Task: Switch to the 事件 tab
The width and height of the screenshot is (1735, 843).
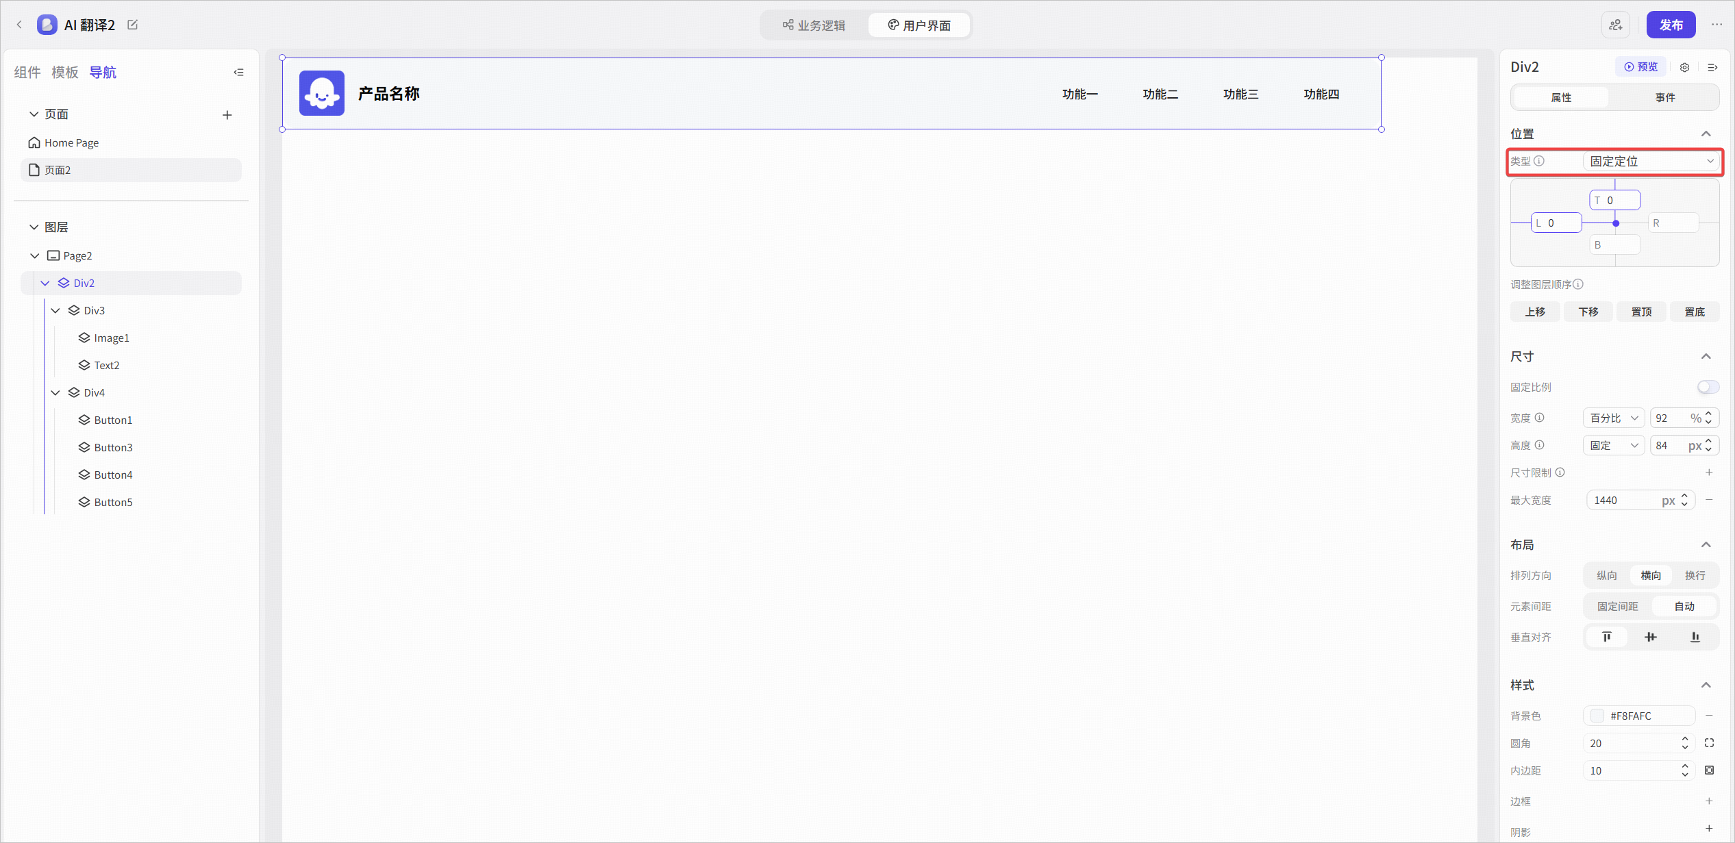Action: [x=1665, y=97]
